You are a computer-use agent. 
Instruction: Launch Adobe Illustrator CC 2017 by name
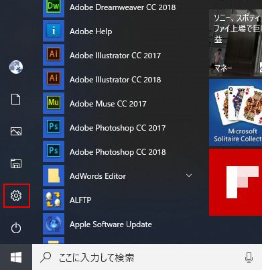(x=115, y=56)
